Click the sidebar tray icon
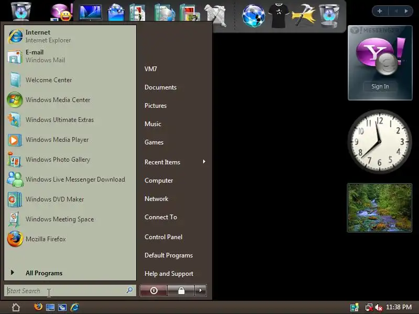Screen dimensions: 419x314 pos(355,307)
